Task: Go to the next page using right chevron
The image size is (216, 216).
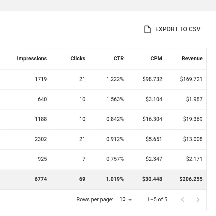Action: 198,200
